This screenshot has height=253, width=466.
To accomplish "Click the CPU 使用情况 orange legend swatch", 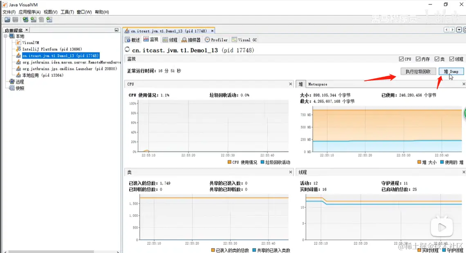I will coord(229,162).
